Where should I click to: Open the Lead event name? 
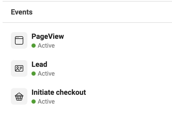(x=39, y=64)
